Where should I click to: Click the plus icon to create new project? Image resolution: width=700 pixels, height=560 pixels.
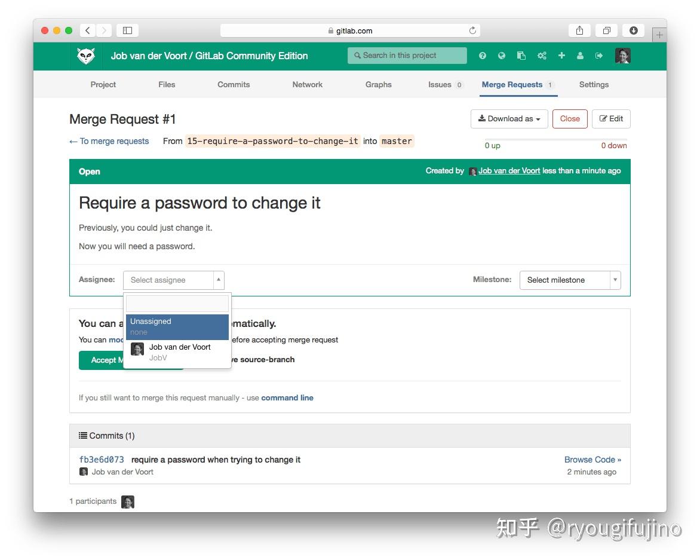(x=561, y=55)
